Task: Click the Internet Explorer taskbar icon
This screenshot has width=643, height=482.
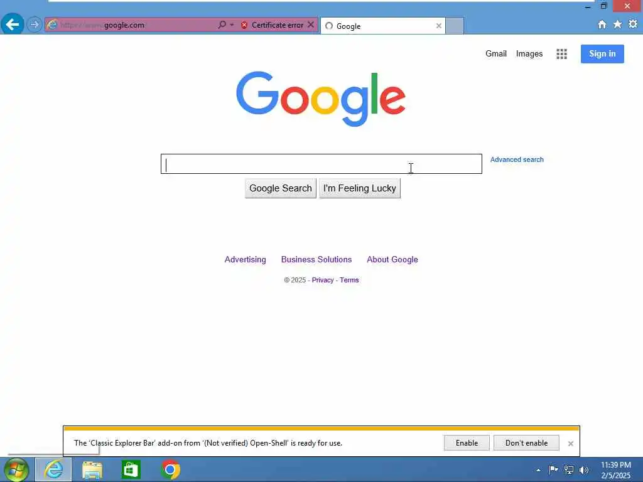Action: [x=53, y=469]
